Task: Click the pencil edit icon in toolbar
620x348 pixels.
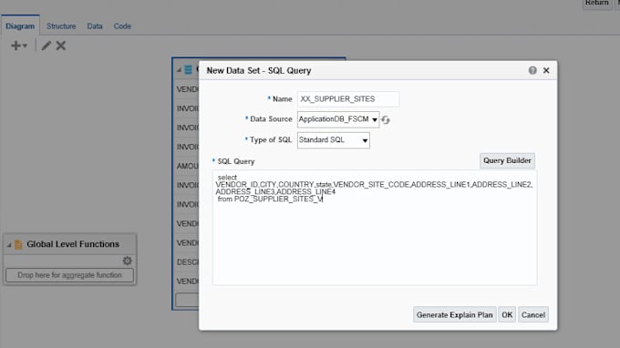Action: 46,46
